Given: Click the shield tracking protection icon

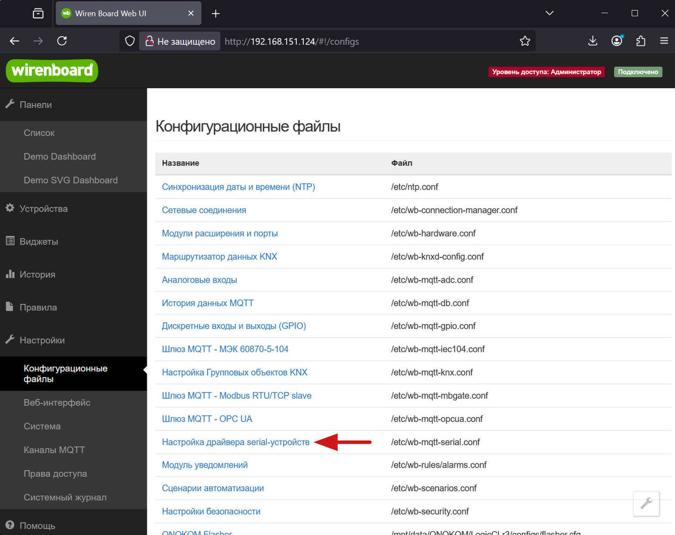Looking at the screenshot, I should 130,41.
